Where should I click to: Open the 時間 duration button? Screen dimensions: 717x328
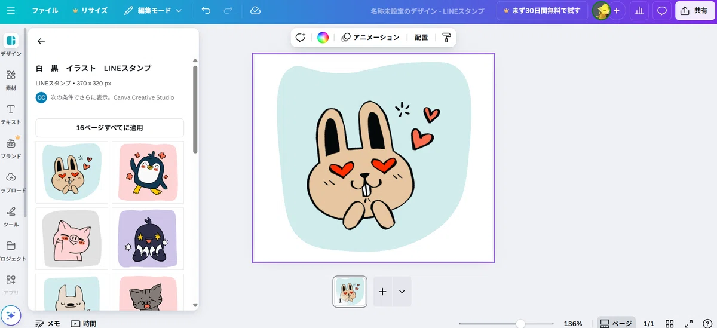[84, 323]
